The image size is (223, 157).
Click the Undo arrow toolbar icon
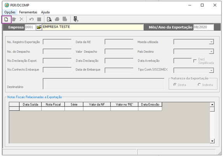pyautogui.click(x=31, y=19)
